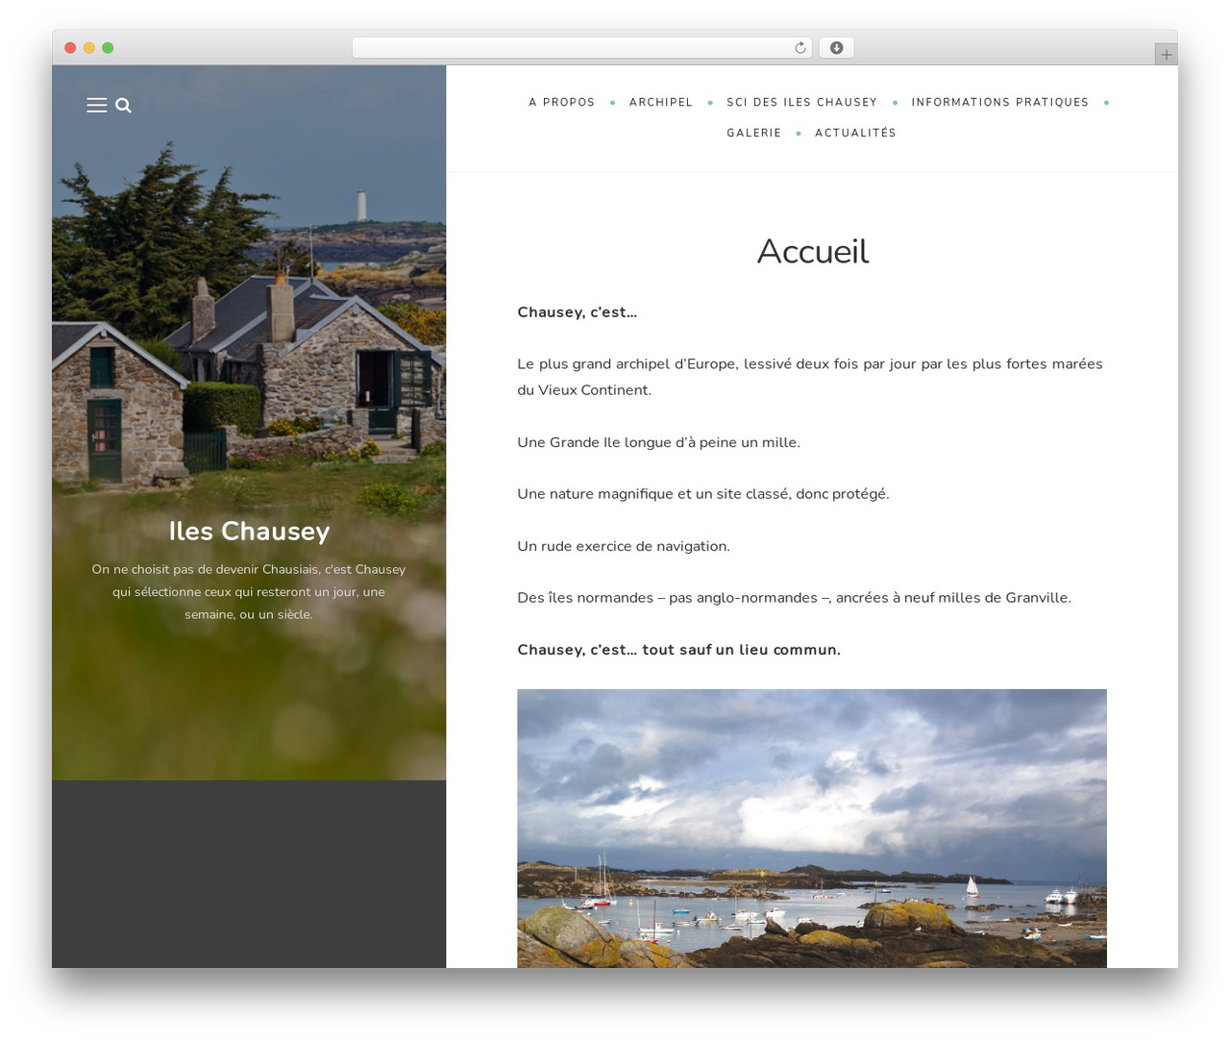This screenshot has width=1230, height=1042.
Task: Click the browser address bar
Action: (581, 48)
